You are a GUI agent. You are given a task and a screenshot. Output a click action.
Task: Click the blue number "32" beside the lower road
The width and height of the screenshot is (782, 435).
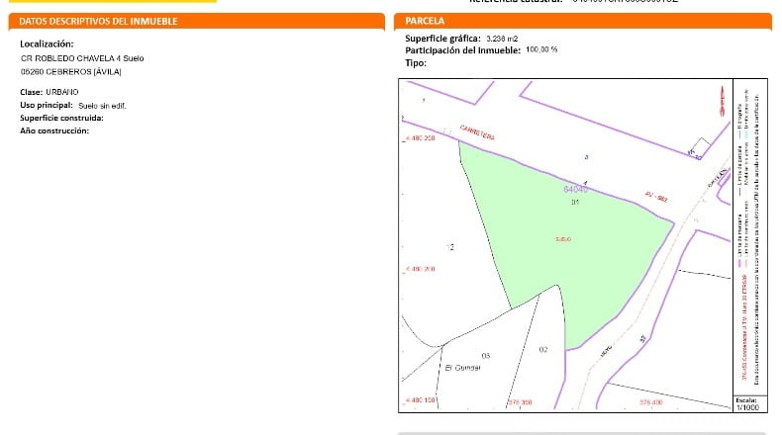pyautogui.click(x=642, y=339)
